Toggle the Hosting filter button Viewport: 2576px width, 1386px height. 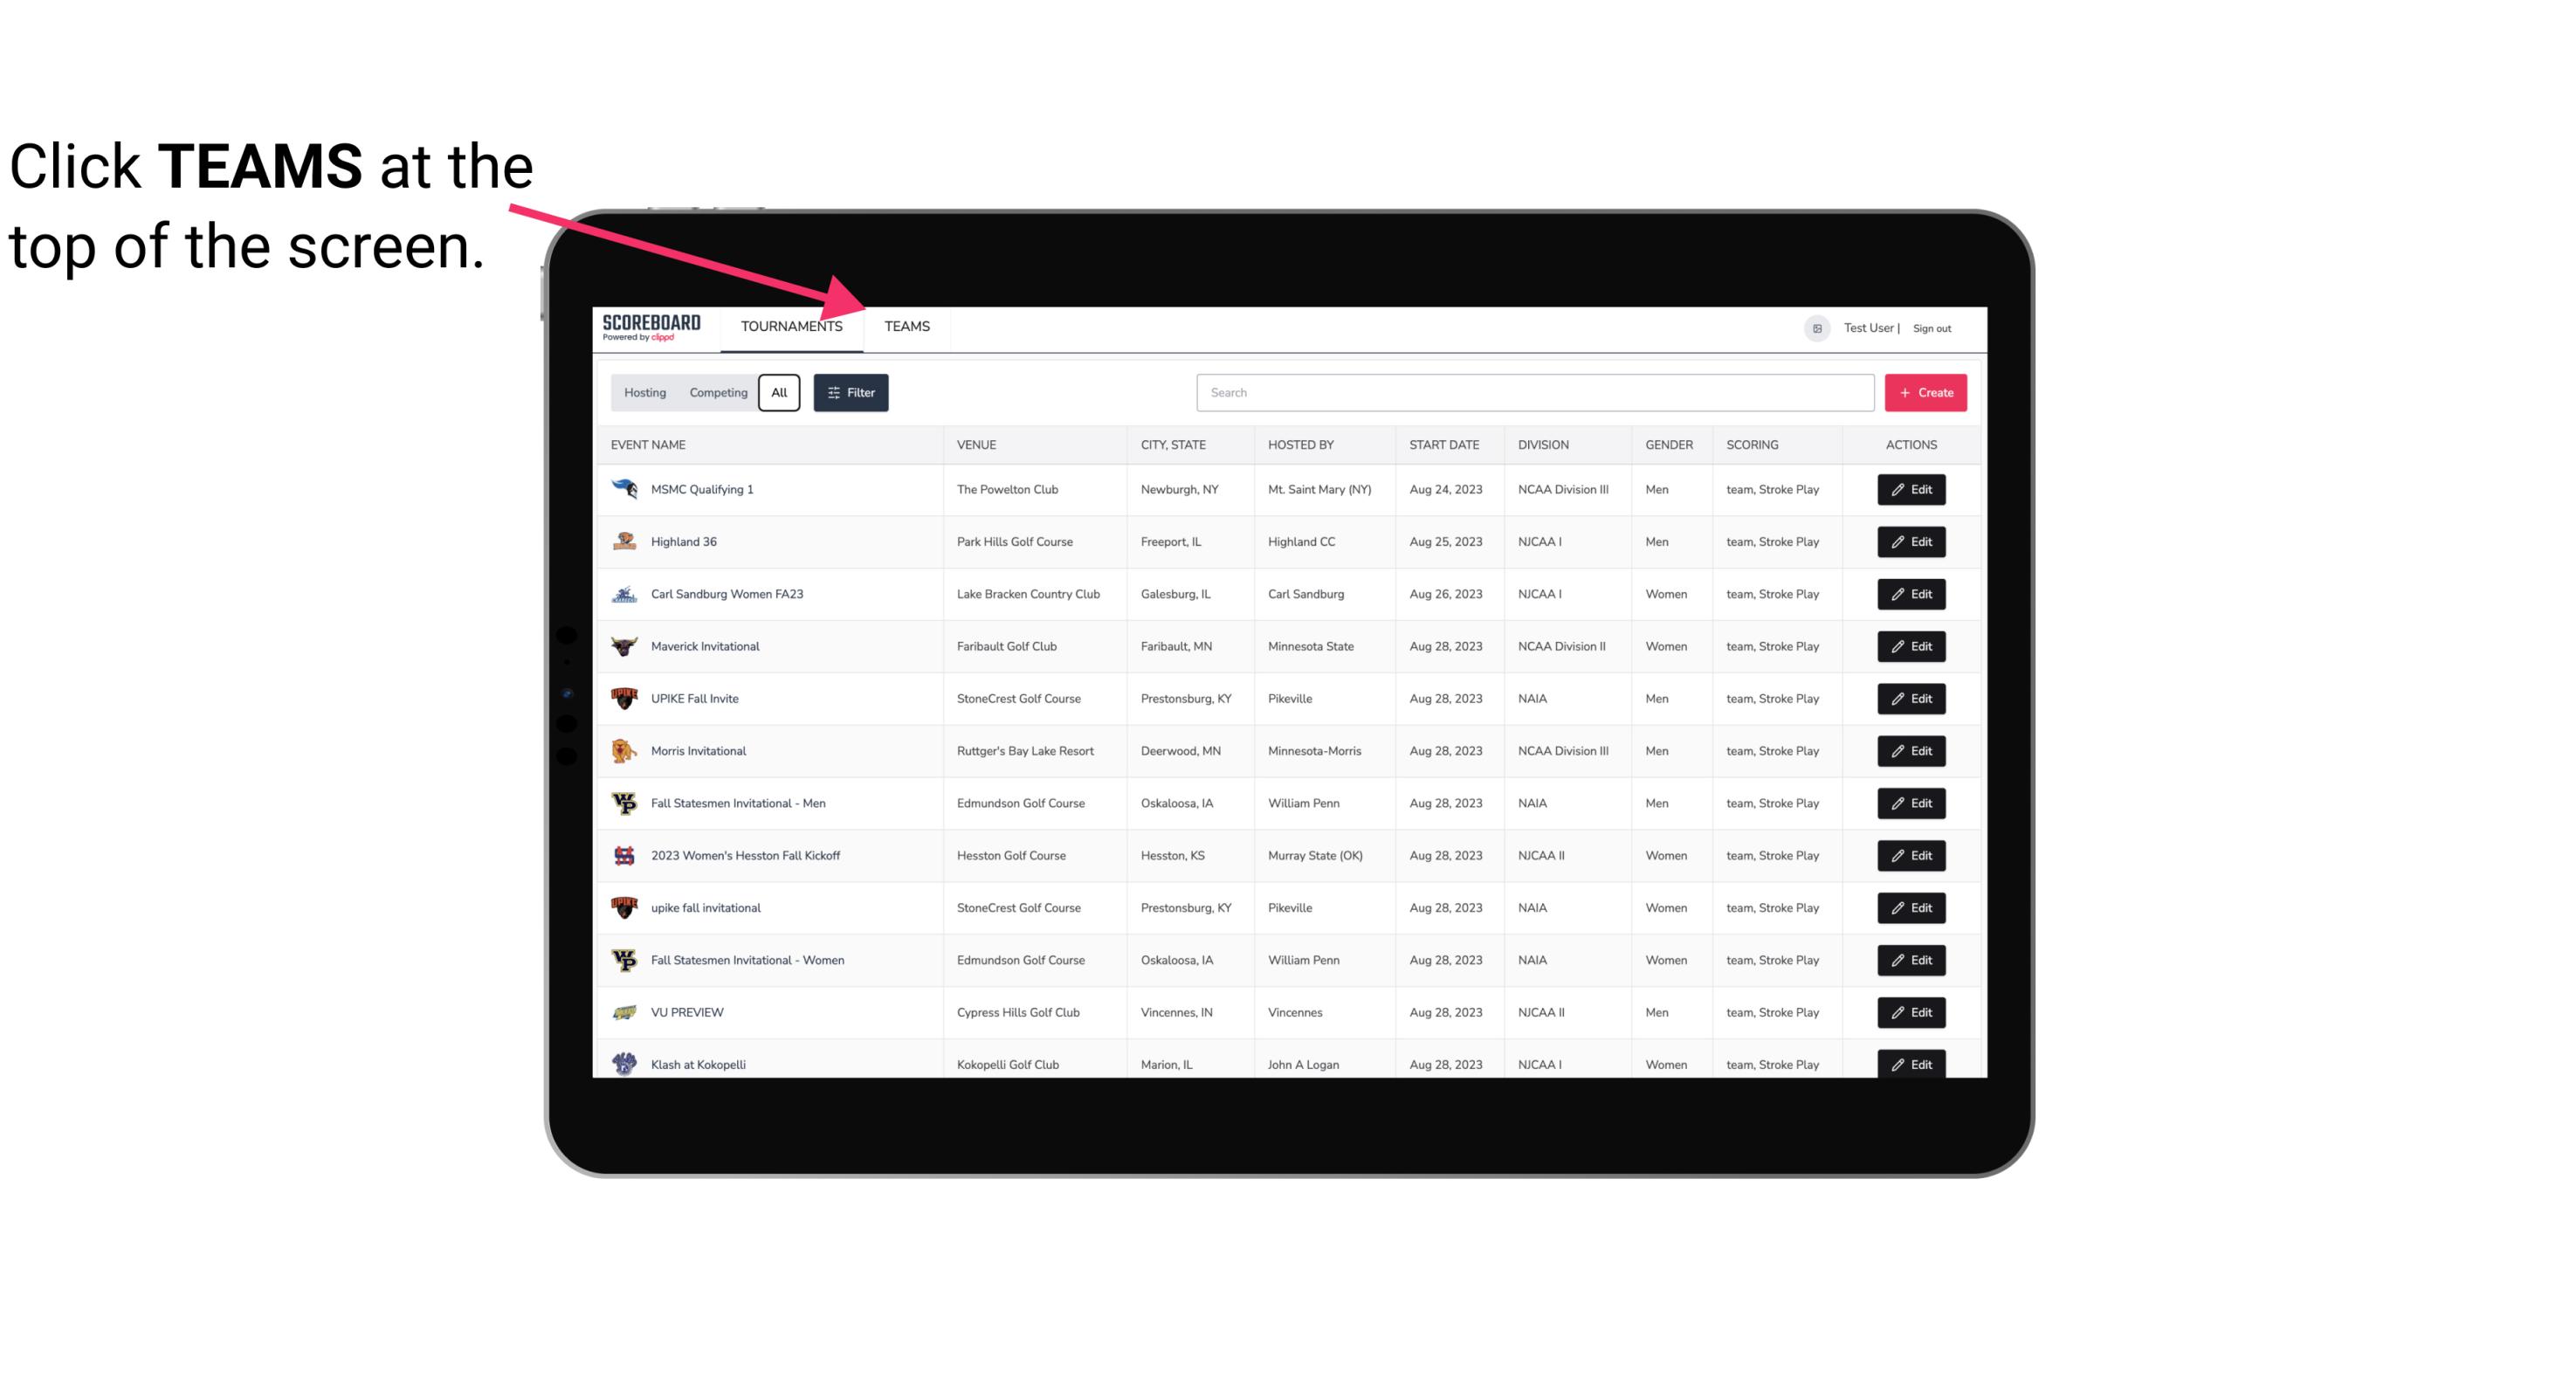click(x=644, y=391)
